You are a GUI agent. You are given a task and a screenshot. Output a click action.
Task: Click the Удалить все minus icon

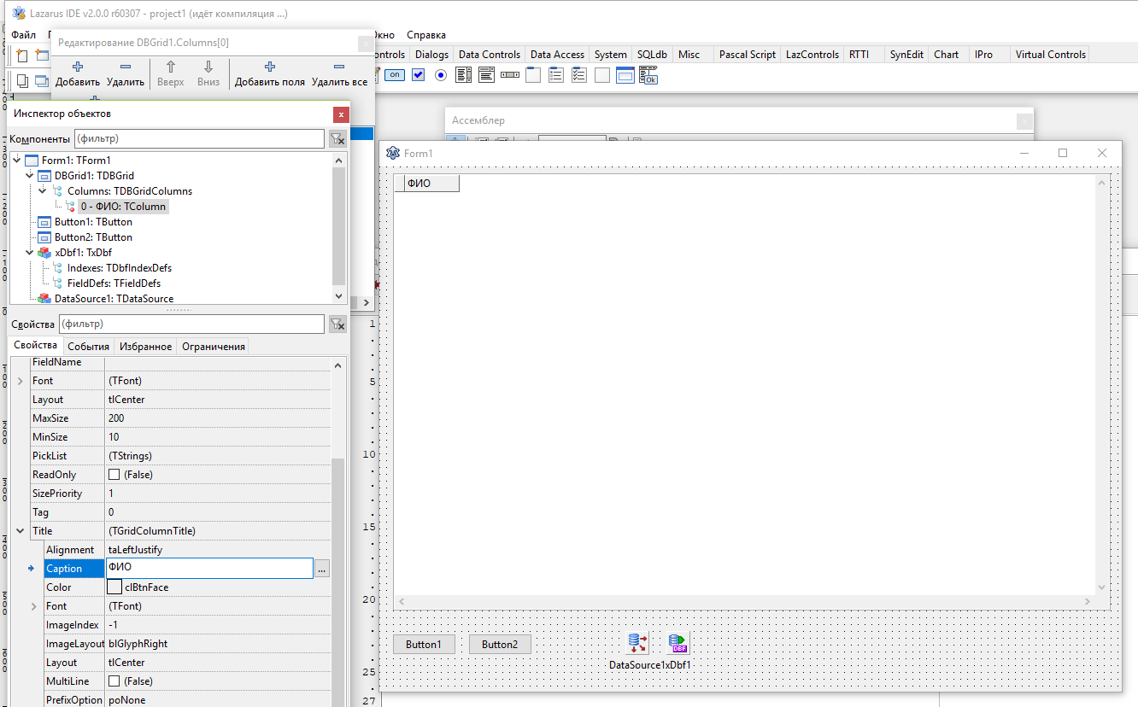coord(339,67)
